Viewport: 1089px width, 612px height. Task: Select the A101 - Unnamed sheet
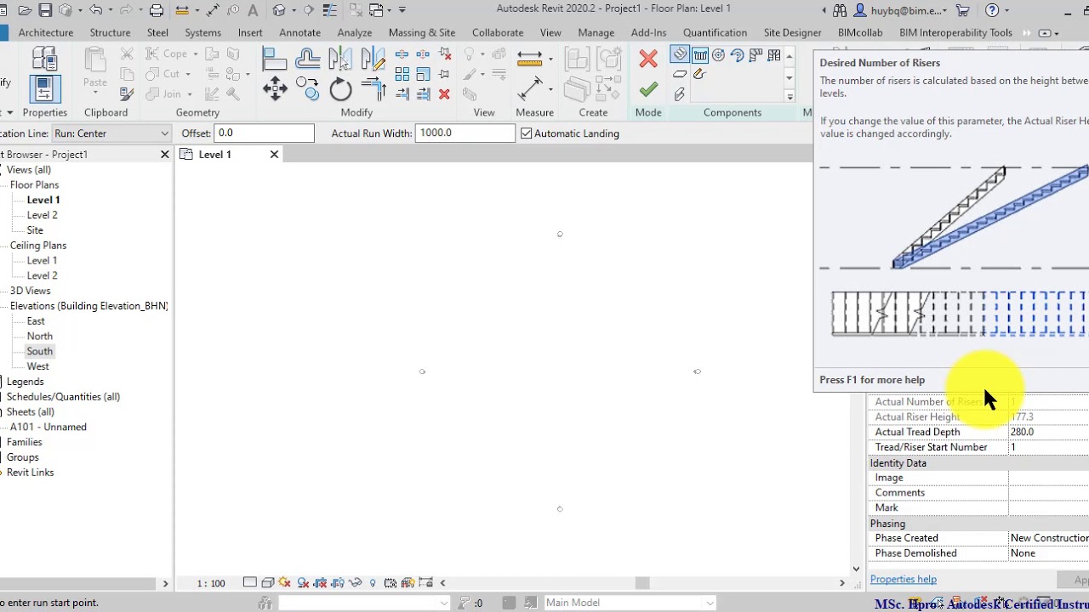[48, 427]
